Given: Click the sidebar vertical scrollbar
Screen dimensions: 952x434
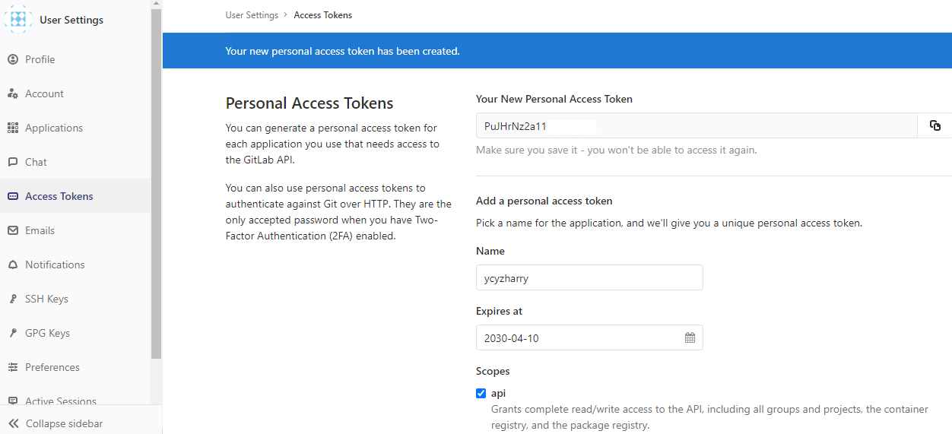Looking at the screenshot, I should [x=156, y=182].
